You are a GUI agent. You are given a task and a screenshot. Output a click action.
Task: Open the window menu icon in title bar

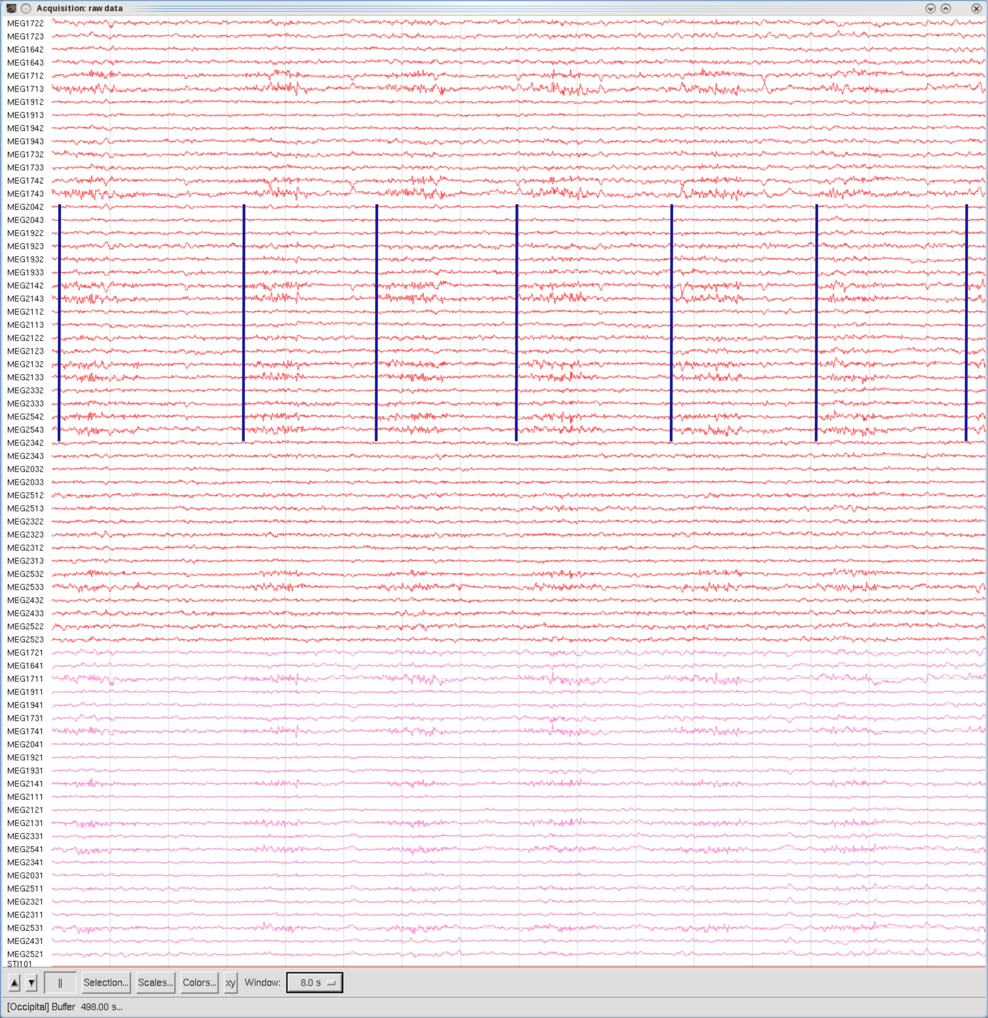coord(11,8)
